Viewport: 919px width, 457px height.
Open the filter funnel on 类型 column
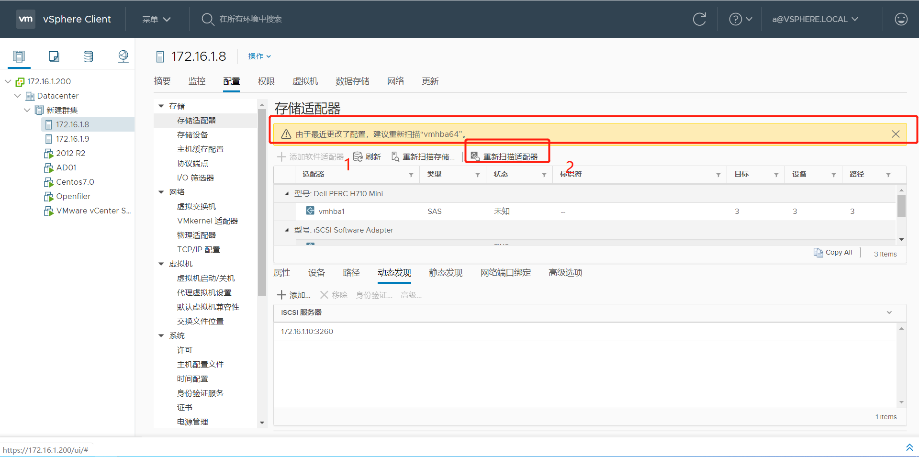click(477, 175)
